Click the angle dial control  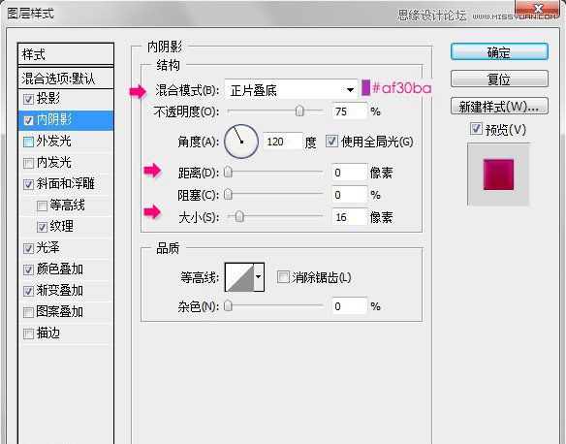pos(241,142)
